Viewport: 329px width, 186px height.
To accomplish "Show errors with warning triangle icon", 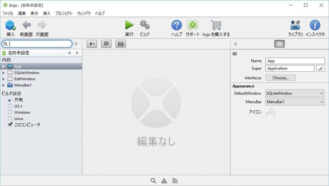I will (x=164, y=181).
